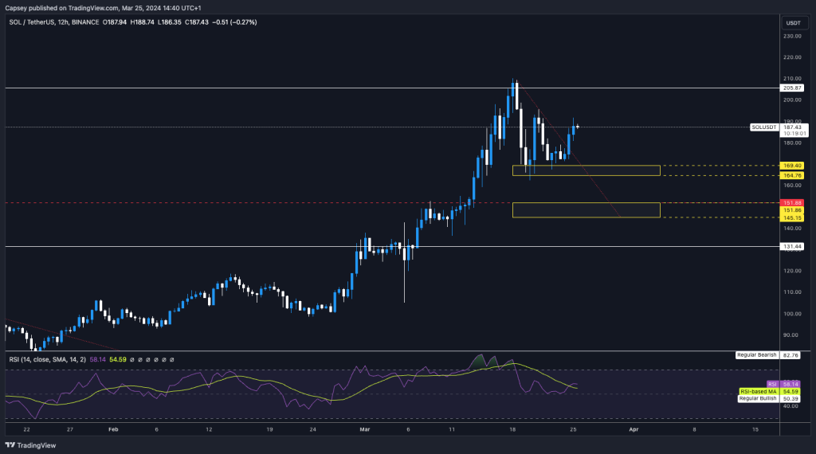
Task: Click the purple RSI scale label
Action: (x=772, y=385)
